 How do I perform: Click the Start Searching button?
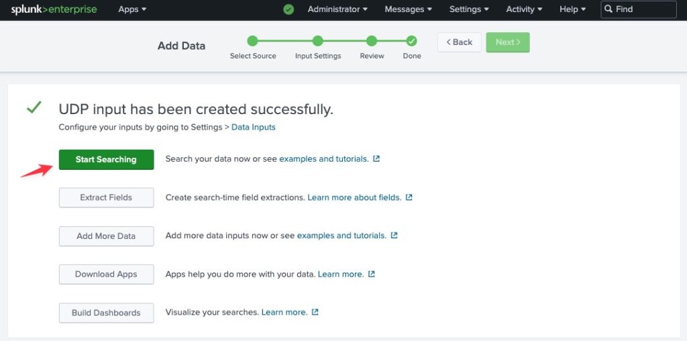pyautogui.click(x=107, y=160)
